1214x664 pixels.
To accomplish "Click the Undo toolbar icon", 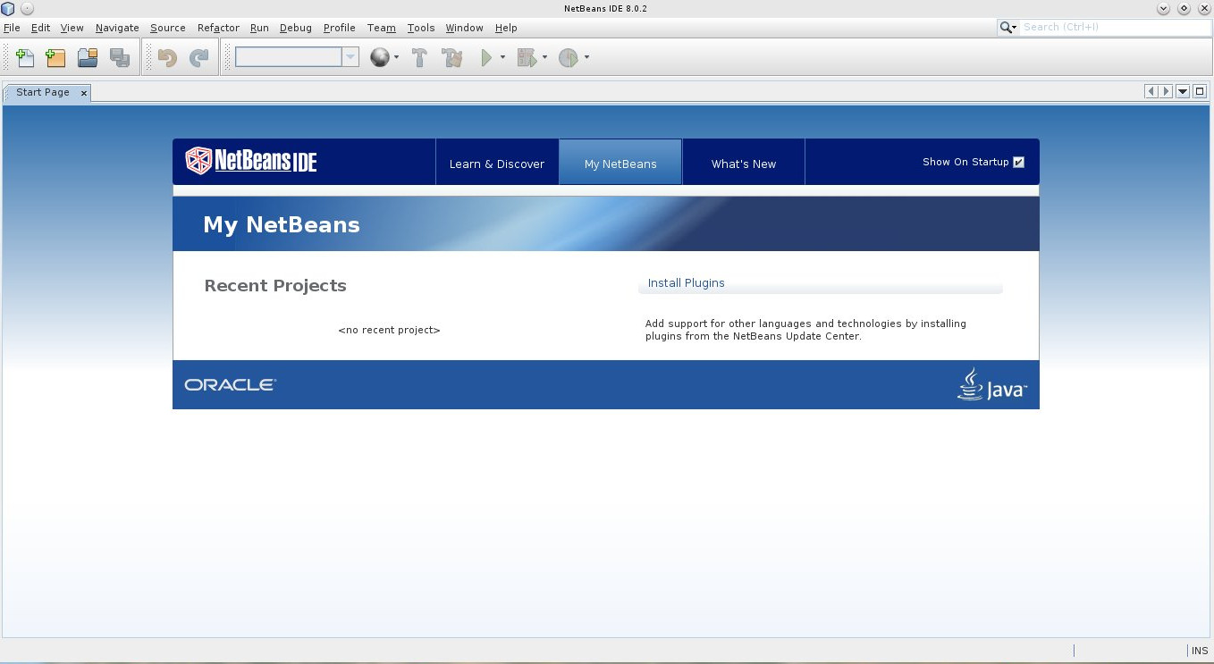I will click(169, 57).
